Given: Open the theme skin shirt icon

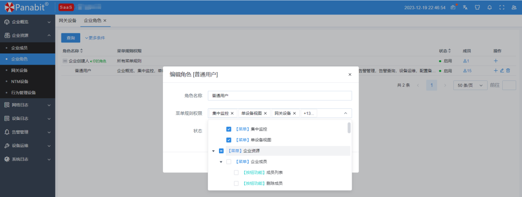Looking at the screenshot, I should (478, 7).
